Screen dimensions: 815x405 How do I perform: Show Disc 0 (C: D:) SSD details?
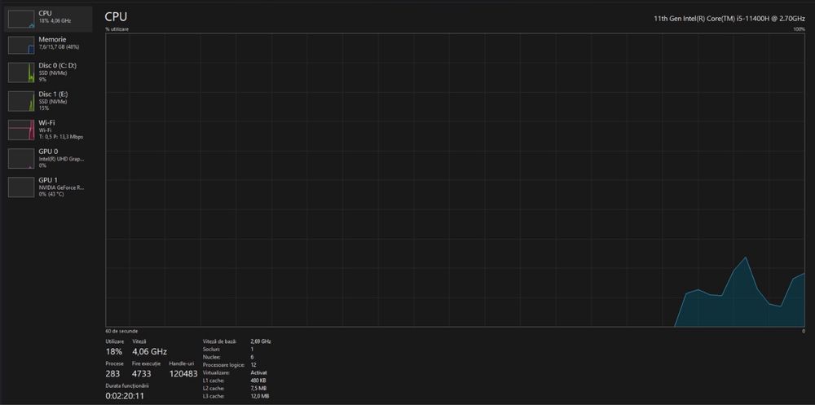pyautogui.click(x=48, y=73)
